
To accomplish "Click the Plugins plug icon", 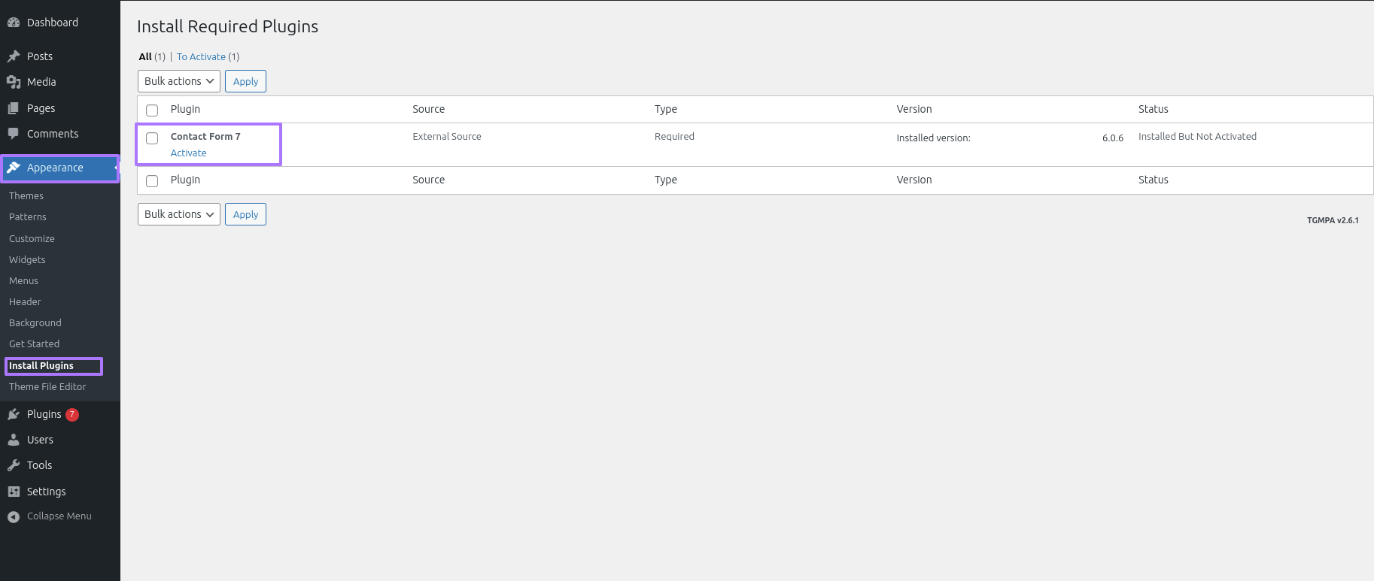I will pyautogui.click(x=14, y=414).
